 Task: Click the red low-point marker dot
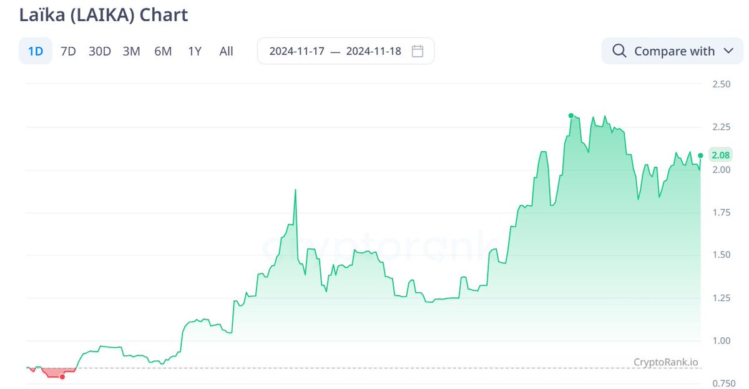pyautogui.click(x=62, y=377)
